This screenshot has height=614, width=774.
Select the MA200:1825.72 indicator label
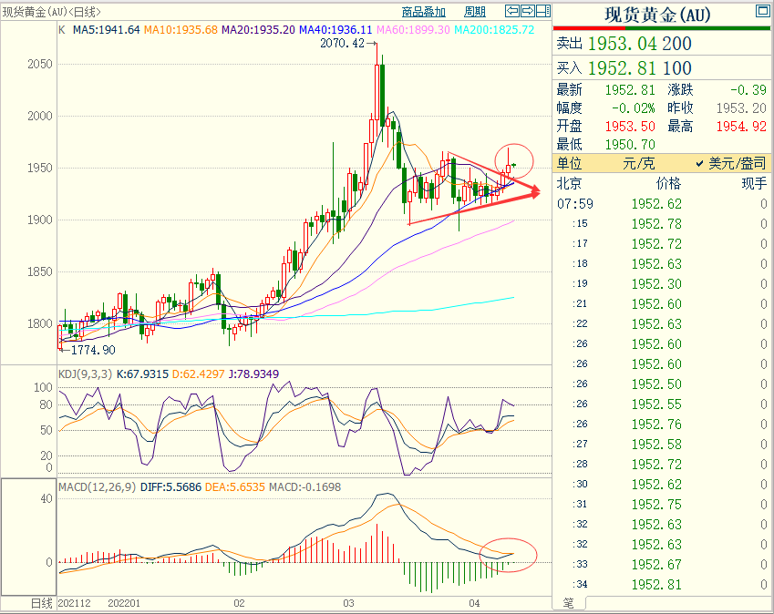coord(494,29)
